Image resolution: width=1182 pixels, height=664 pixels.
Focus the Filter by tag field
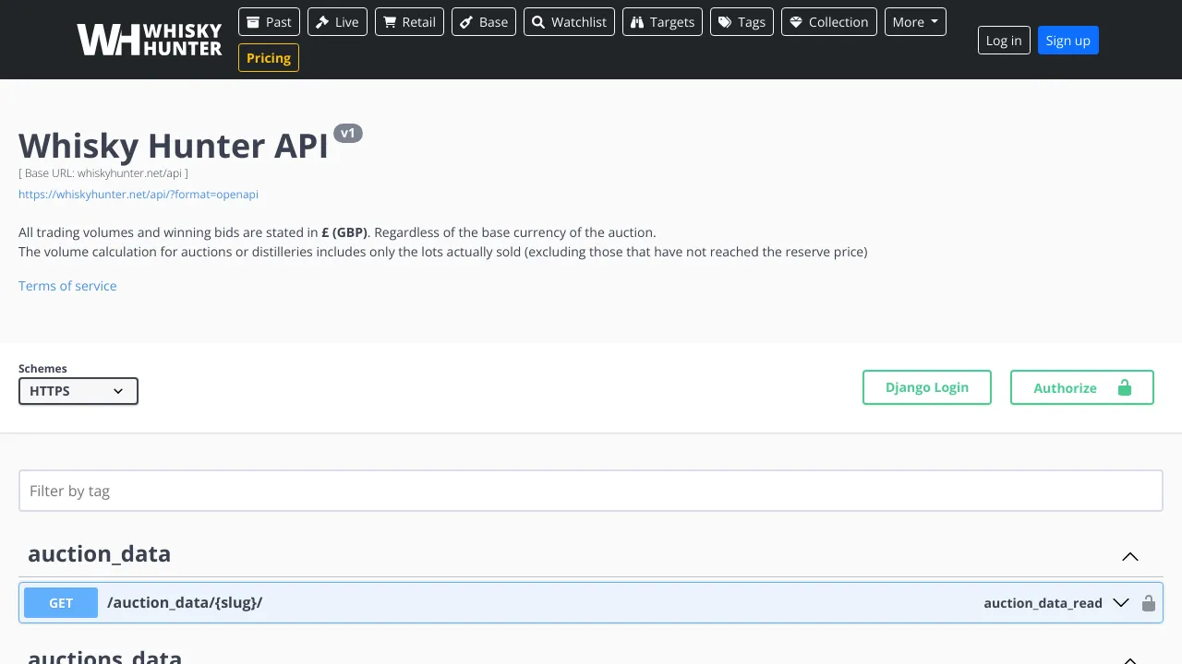click(x=591, y=491)
